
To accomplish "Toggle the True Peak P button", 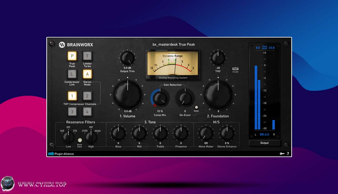I will pos(72,56).
